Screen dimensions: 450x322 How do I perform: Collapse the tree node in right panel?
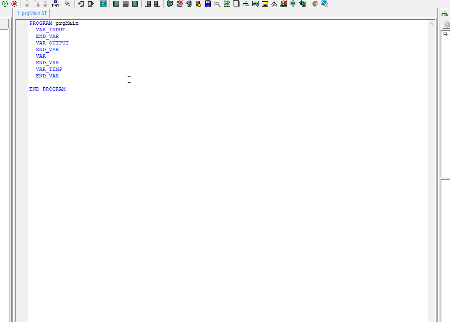[x=445, y=35]
